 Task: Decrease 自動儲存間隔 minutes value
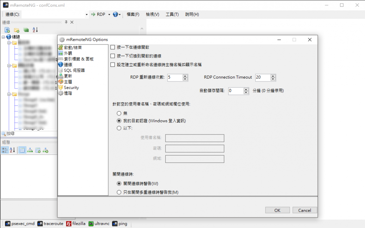(x=246, y=92)
